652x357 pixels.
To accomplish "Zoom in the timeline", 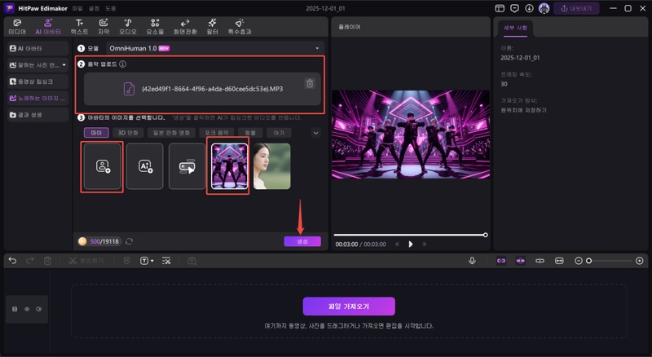I will click(x=640, y=261).
